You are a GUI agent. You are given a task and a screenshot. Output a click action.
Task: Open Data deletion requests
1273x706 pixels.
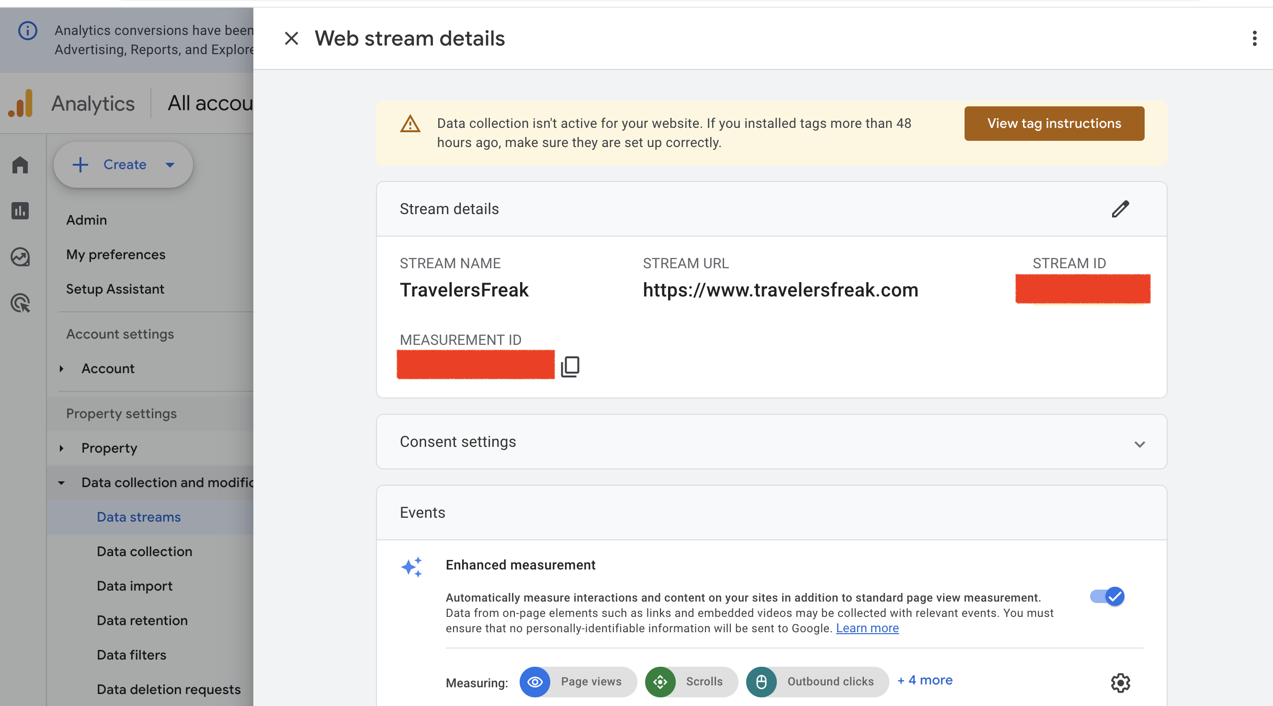pos(169,690)
